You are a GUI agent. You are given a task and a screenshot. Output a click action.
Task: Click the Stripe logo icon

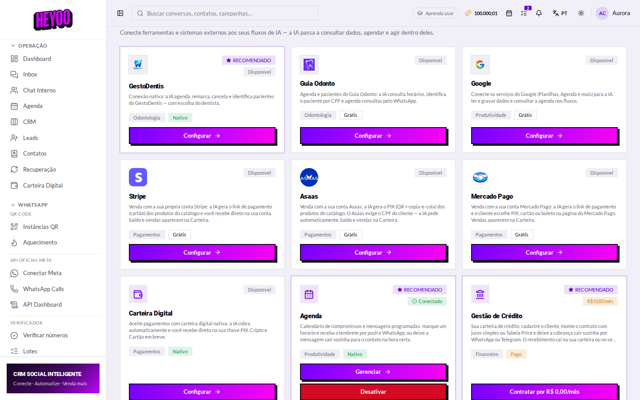[138, 177]
